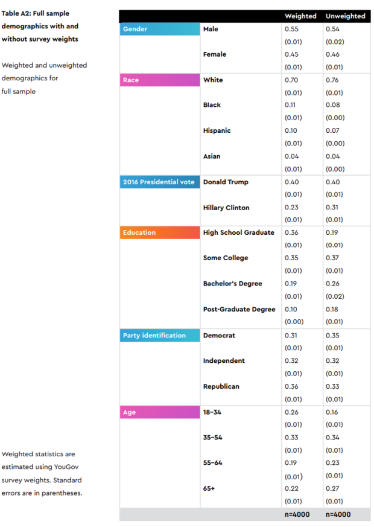Click the Post-Graduate Degree row label

click(239, 310)
